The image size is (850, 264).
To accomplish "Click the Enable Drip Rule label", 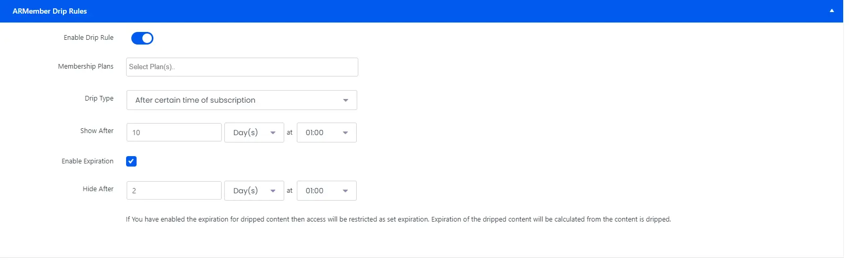I will (88, 38).
